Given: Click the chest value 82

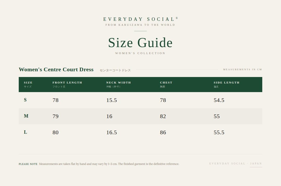Looking at the screenshot, I should pyautogui.click(x=163, y=116).
